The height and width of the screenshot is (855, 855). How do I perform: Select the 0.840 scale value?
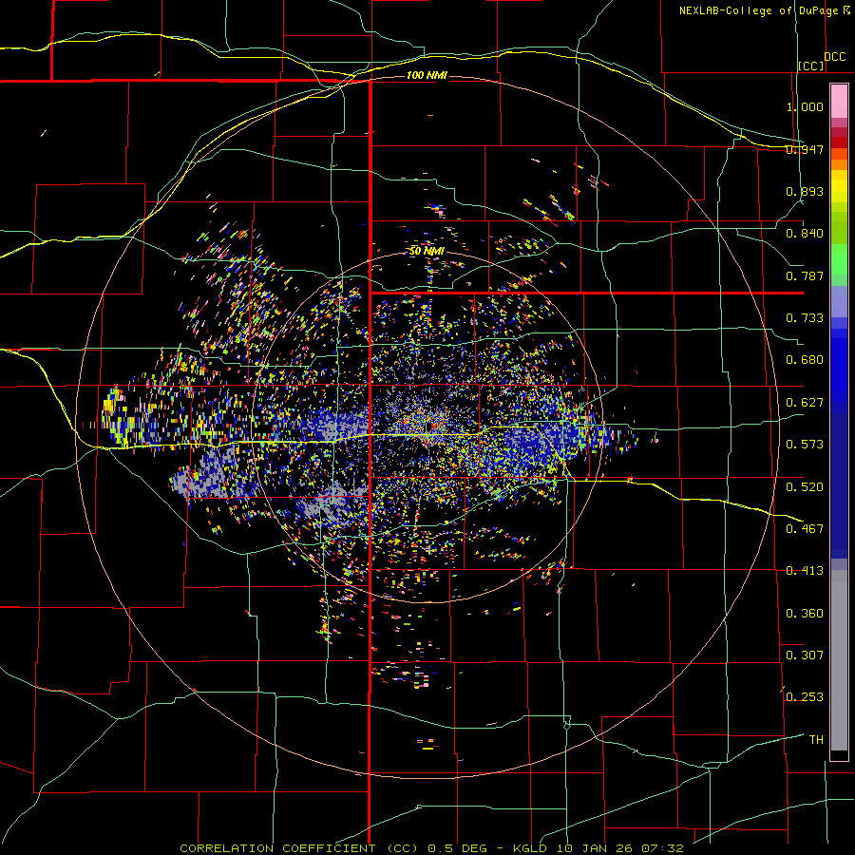click(805, 234)
